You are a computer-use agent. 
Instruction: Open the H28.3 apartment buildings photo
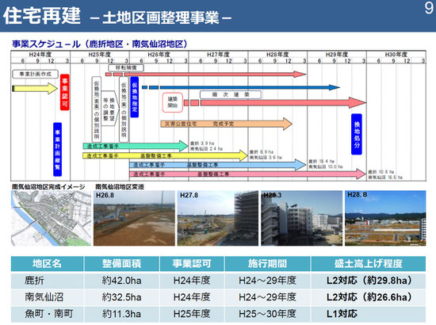(301, 218)
